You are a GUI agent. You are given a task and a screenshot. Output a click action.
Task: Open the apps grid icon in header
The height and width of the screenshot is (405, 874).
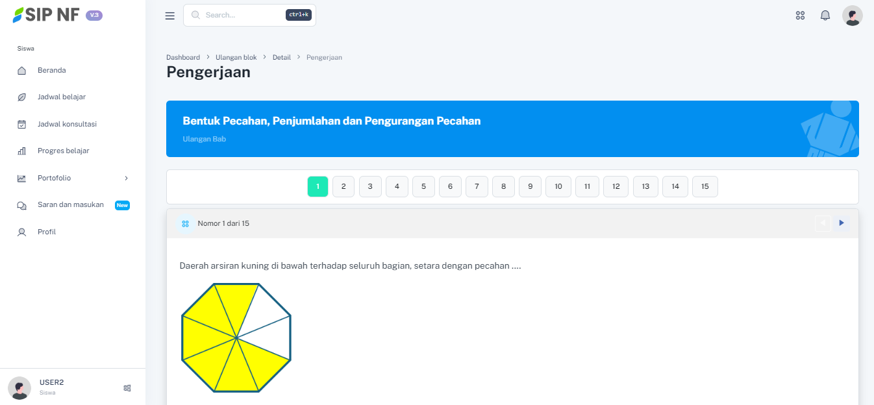pos(800,16)
